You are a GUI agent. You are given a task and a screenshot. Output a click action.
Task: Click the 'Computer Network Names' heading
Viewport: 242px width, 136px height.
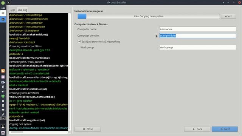[91, 24]
